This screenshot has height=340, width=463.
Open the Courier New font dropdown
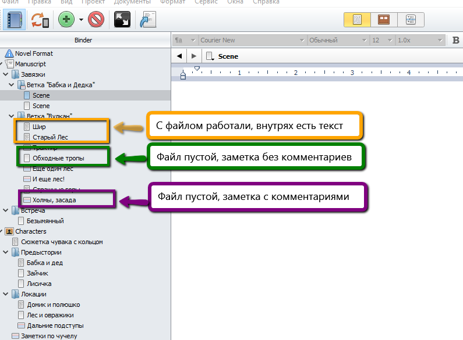point(253,40)
